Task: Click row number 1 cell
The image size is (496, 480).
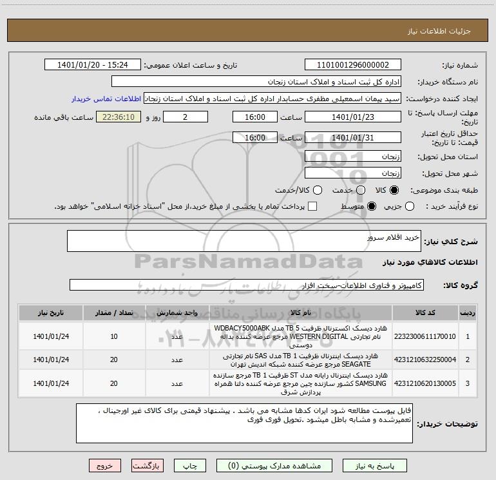Action: pyautogui.click(x=468, y=336)
